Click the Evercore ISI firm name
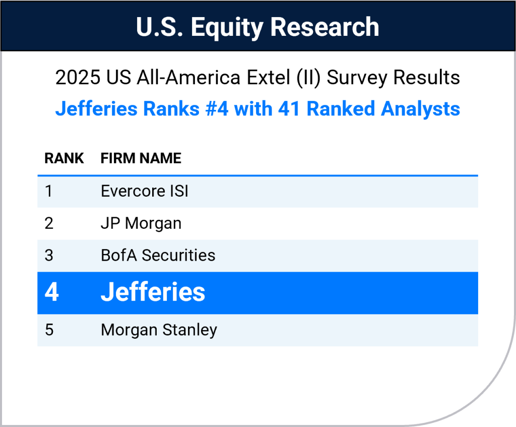Viewport: 516px width, 427px height. pyautogui.click(x=145, y=192)
